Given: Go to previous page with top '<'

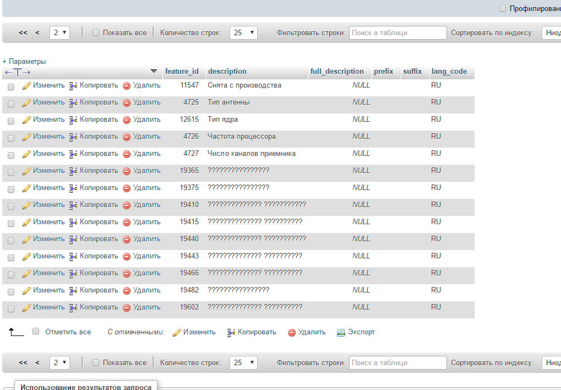Looking at the screenshot, I should tap(37, 32).
